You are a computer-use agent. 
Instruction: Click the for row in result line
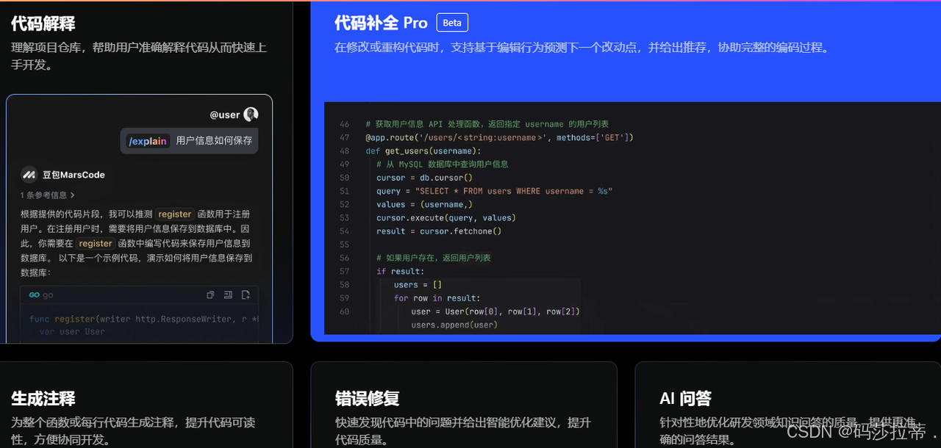tap(437, 298)
